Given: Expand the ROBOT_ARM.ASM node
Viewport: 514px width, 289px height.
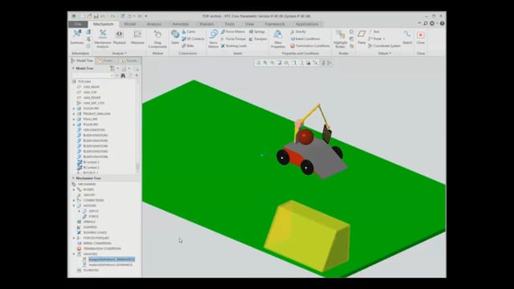Looking at the screenshot, I should point(74,114).
